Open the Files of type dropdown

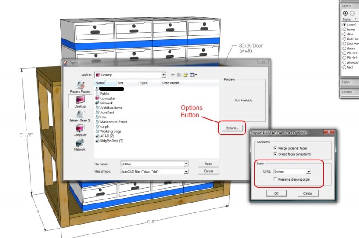186,172
